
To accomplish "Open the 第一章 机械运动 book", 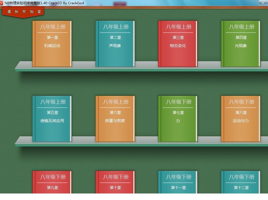I will pyautogui.click(x=52, y=44).
